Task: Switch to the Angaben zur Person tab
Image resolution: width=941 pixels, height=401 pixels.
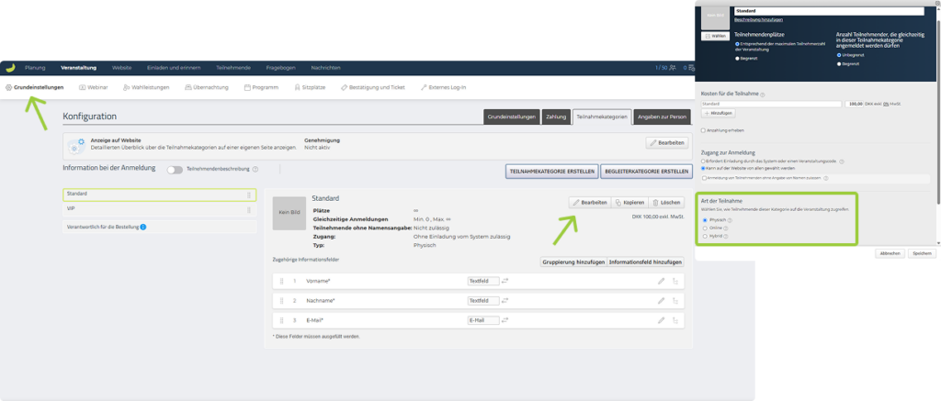Action: pyautogui.click(x=662, y=117)
